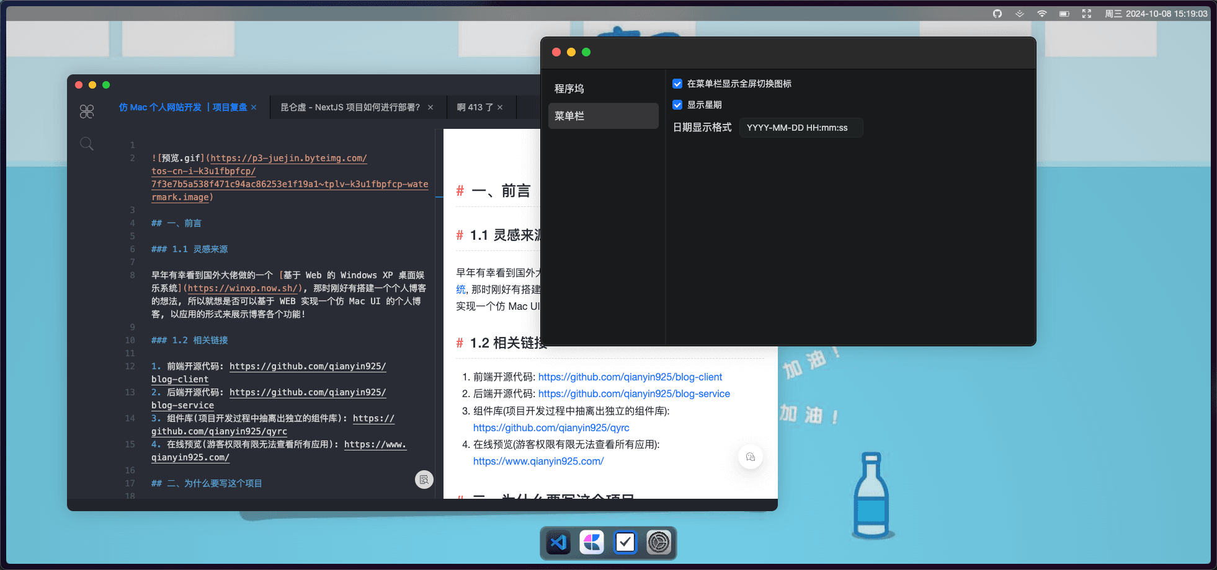Screen dimensions: 1217x570
Task: Launch VS Code from the dock
Action: point(558,543)
